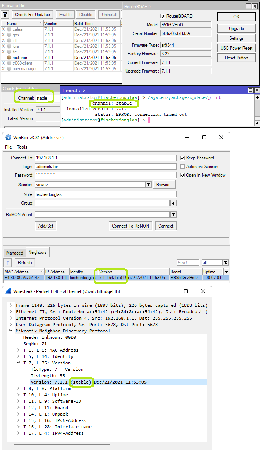The height and width of the screenshot is (452, 260).
Task: Expand Internet Protocol Version 4 node
Action: pyautogui.click(x=11, y=318)
